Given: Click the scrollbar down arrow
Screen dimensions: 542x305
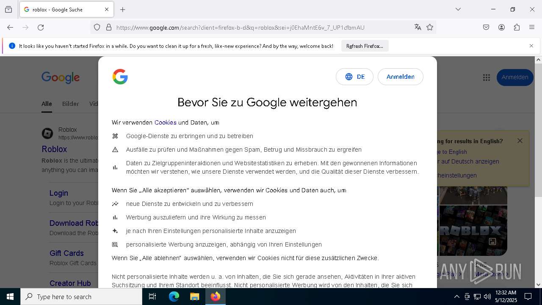Looking at the screenshot, I should 538,285.
